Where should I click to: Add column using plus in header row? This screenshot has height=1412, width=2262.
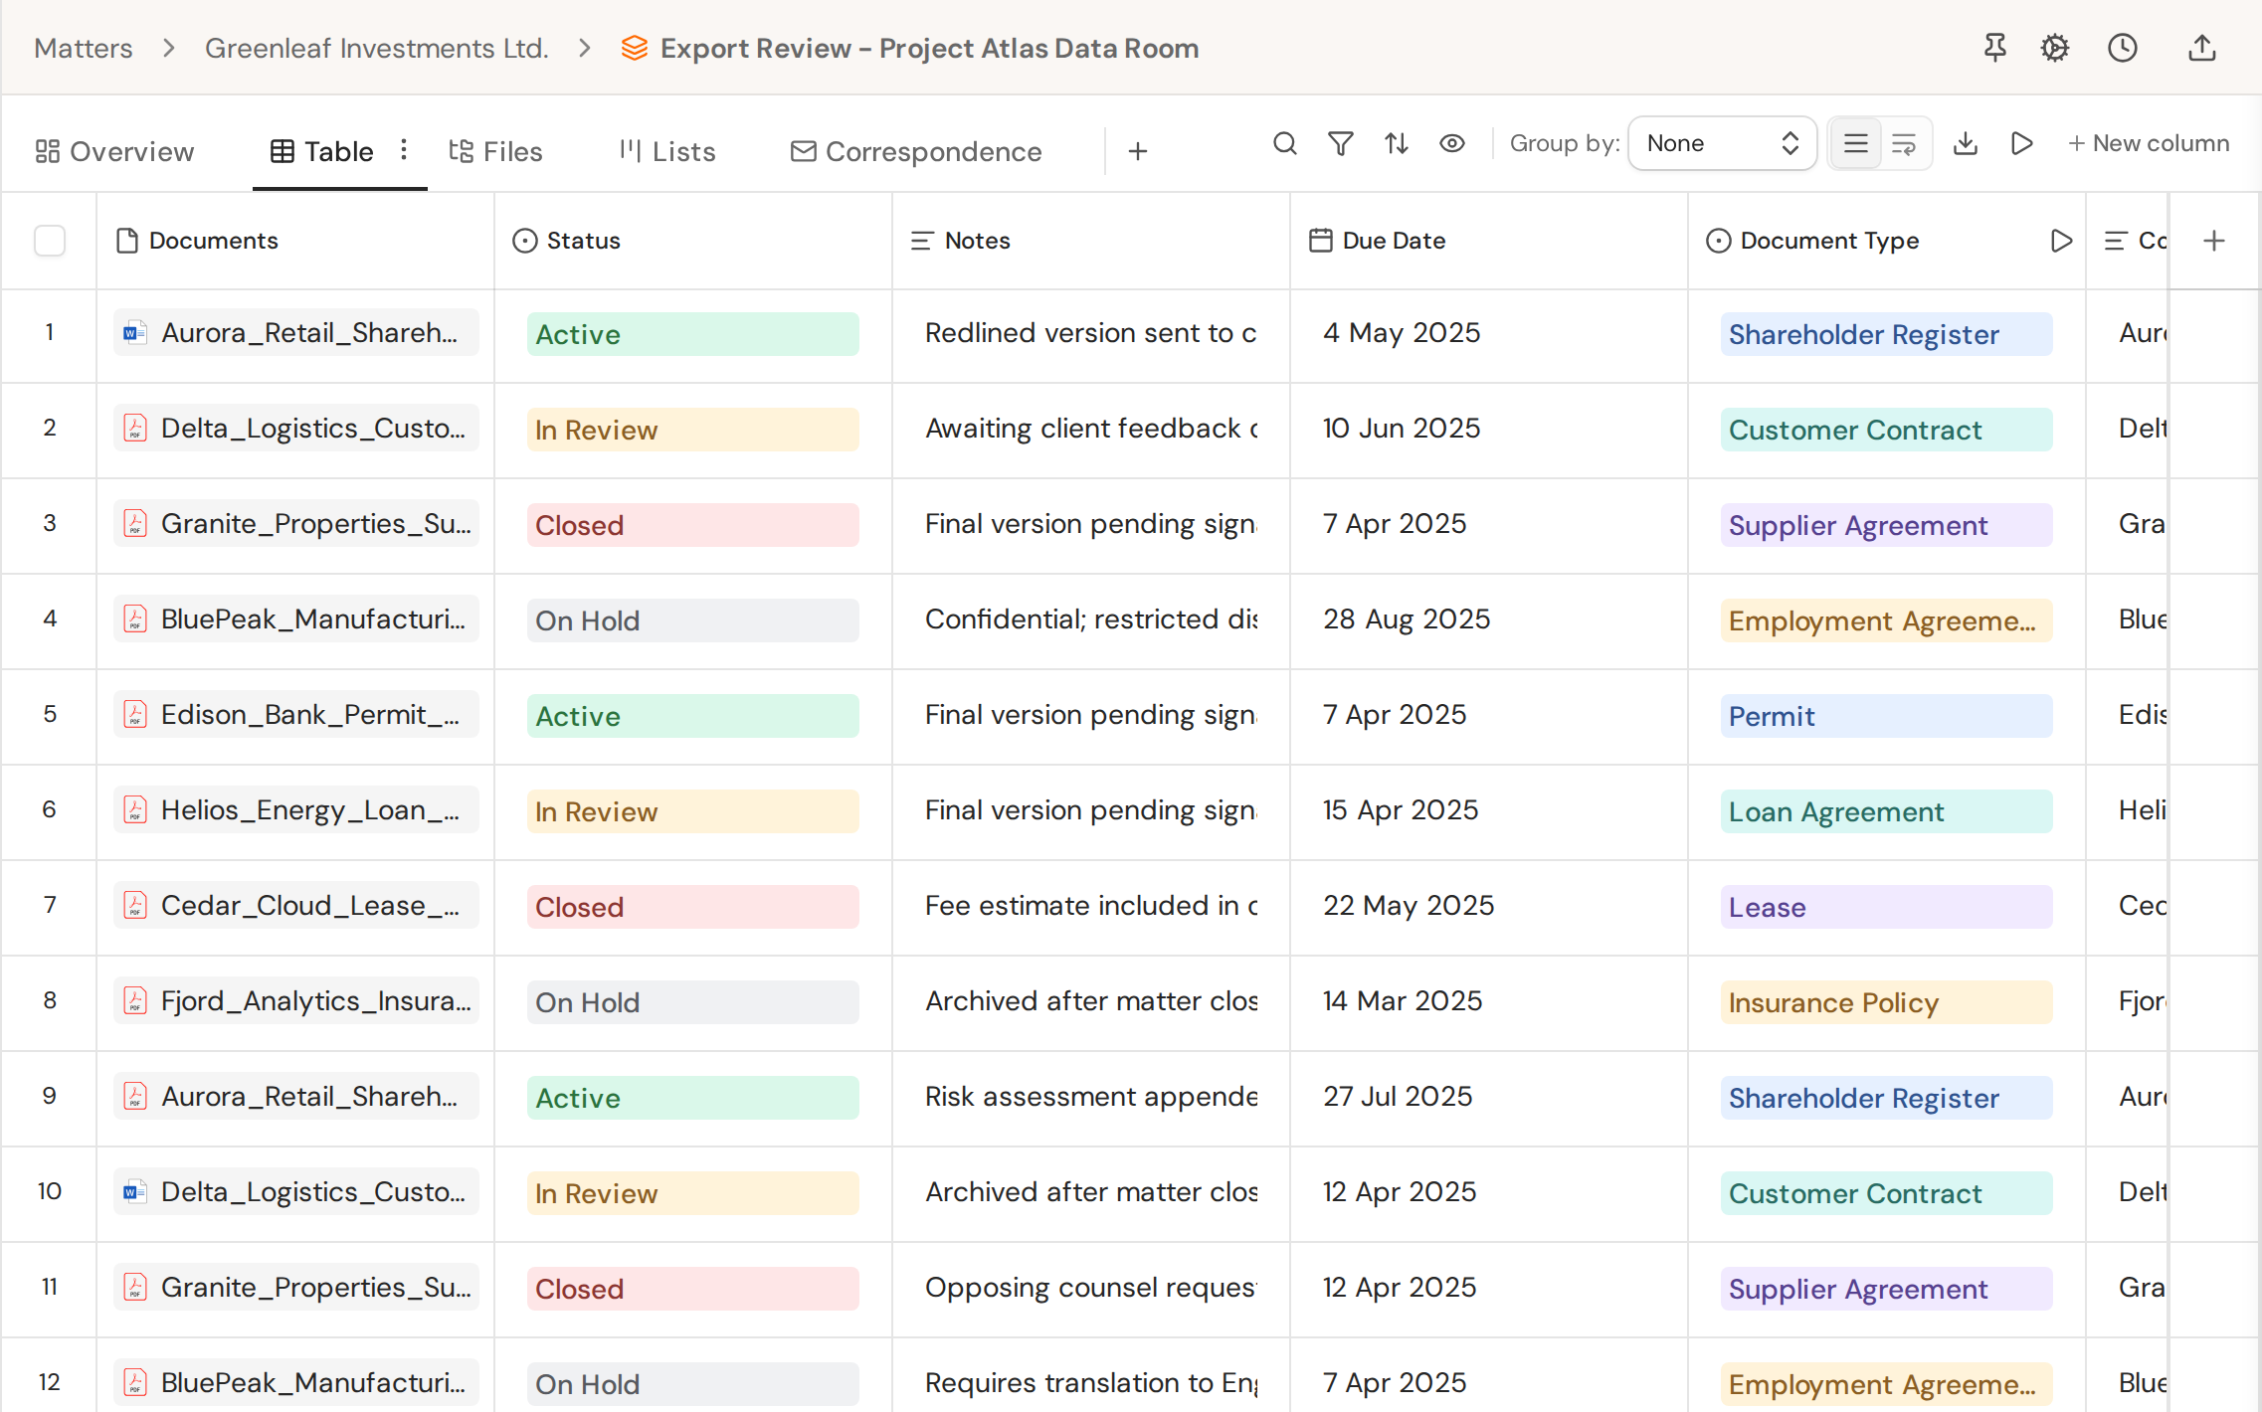pos(2214,241)
